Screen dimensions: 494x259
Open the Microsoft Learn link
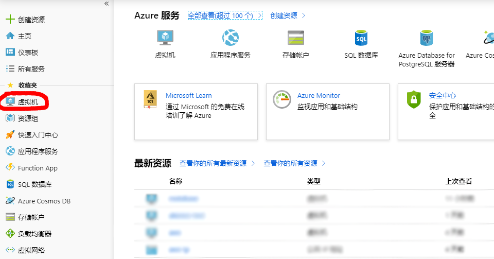click(189, 95)
